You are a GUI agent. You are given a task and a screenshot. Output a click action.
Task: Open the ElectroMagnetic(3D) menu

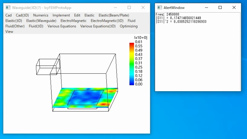point(107,21)
